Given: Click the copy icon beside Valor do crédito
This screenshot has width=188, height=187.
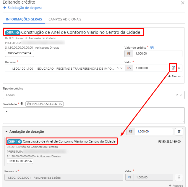Looking at the screenshot, I should [152, 47].
